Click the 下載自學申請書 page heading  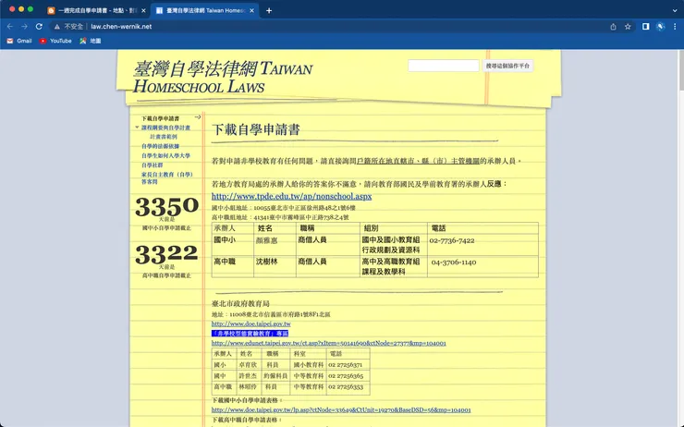click(x=256, y=129)
